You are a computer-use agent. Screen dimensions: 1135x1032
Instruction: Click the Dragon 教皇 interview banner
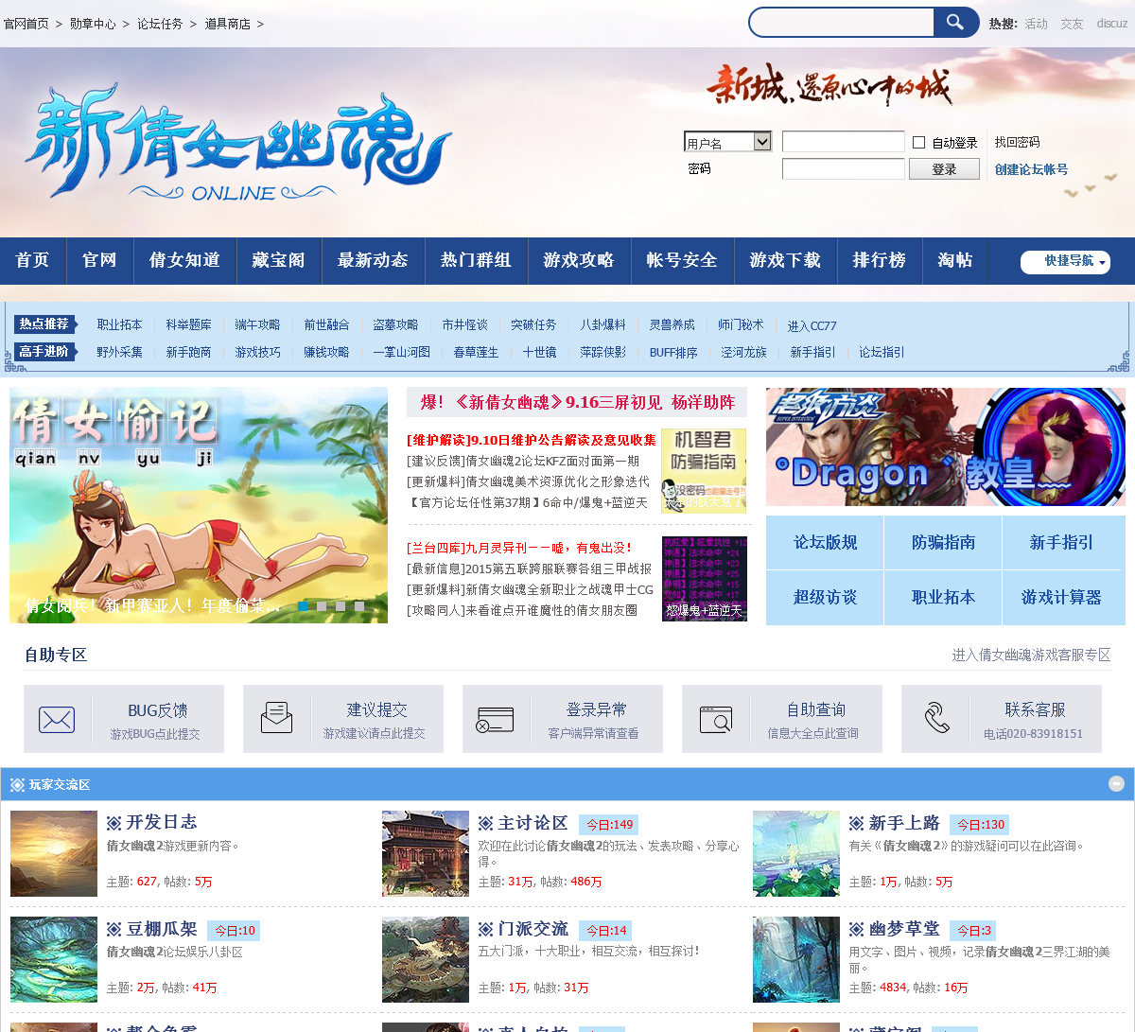click(946, 446)
